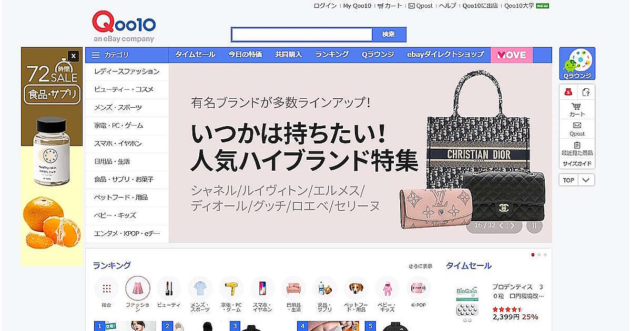Expand レディースファッション category

point(127,71)
